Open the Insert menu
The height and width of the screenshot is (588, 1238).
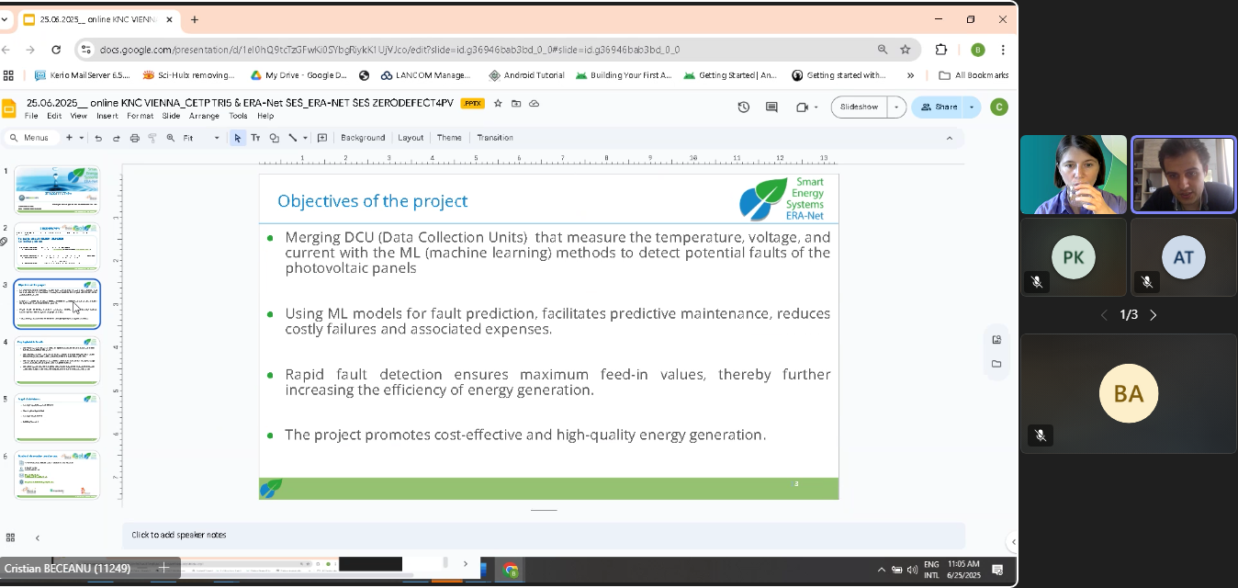(x=107, y=117)
